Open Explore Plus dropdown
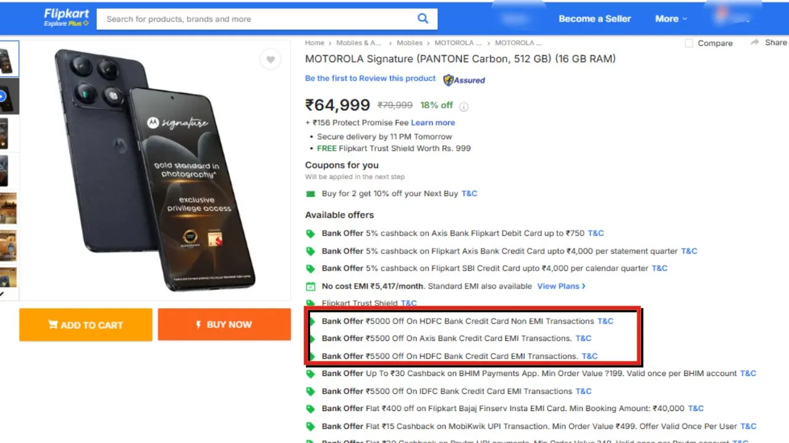 [x=67, y=23]
